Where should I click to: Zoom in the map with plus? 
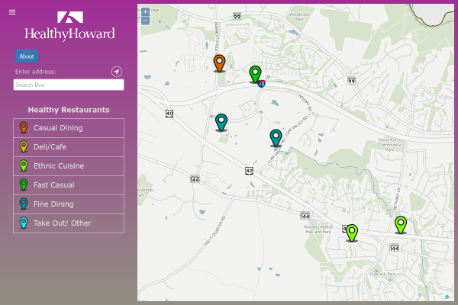[145, 12]
